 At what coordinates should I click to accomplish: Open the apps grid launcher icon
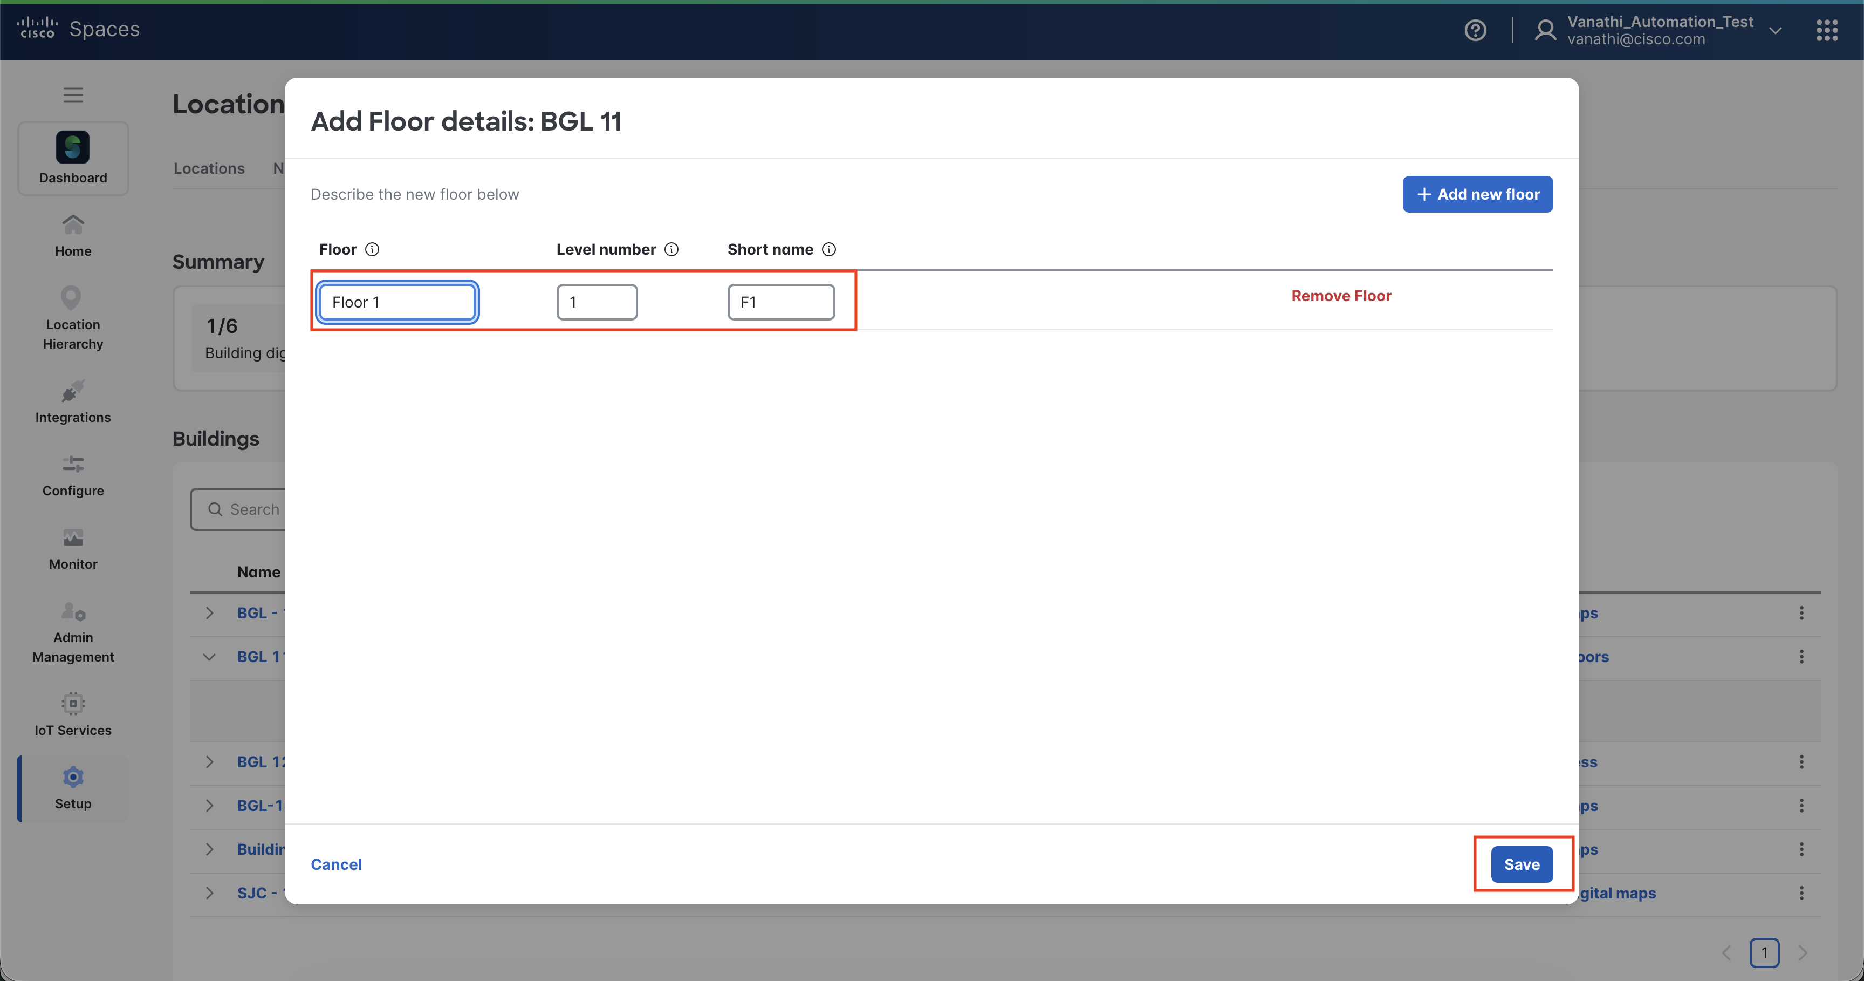click(1826, 30)
